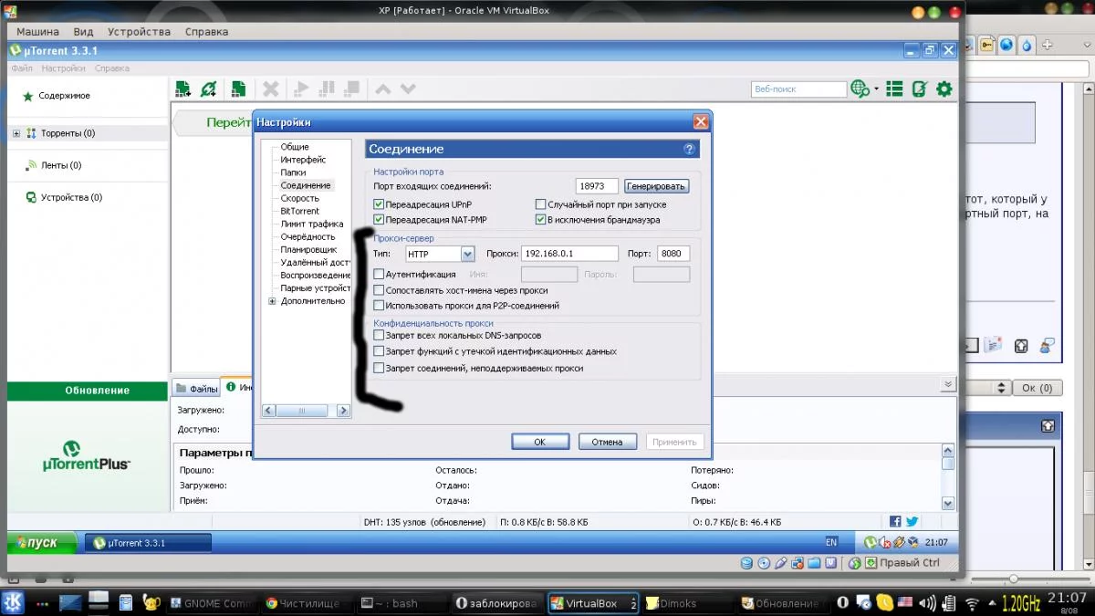Click the settings tree horizontal scrollbar
The width and height of the screenshot is (1095, 616).
pyautogui.click(x=306, y=411)
